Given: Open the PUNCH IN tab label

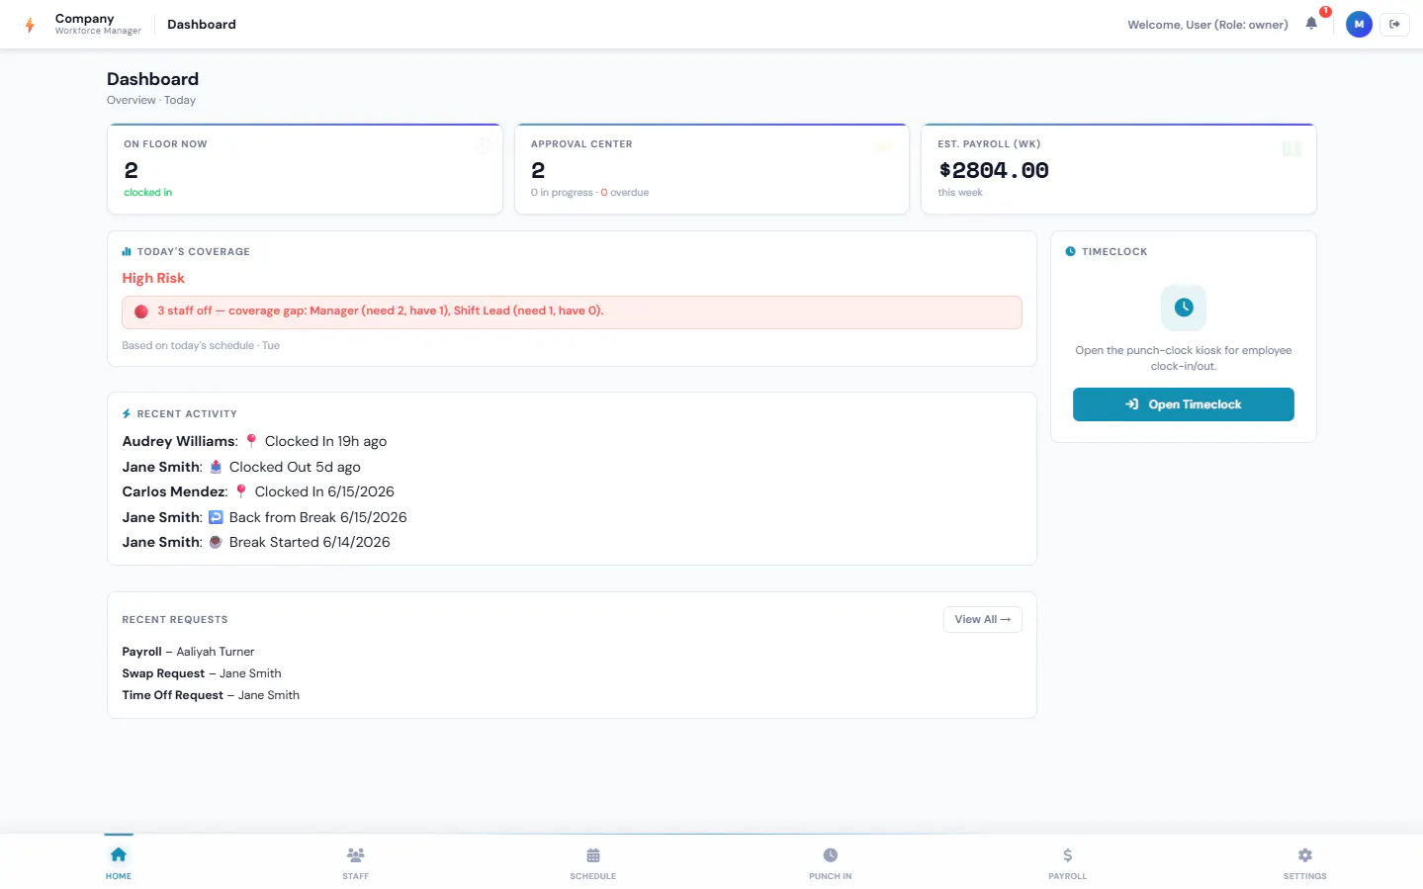Looking at the screenshot, I should (x=831, y=876).
